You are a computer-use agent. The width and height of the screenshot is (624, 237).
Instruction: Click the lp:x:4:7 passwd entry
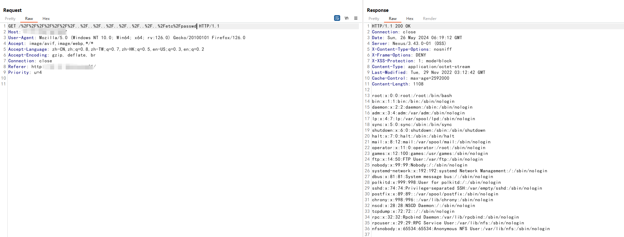click(x=423, y=119)
